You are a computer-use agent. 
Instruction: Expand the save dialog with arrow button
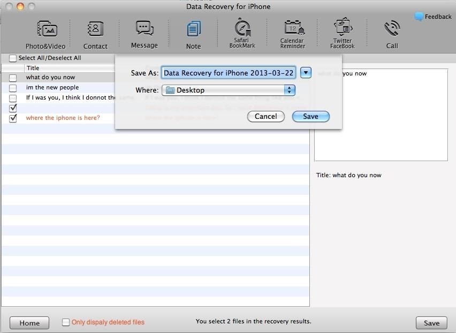pyautogui.click(x=306, y=73)
